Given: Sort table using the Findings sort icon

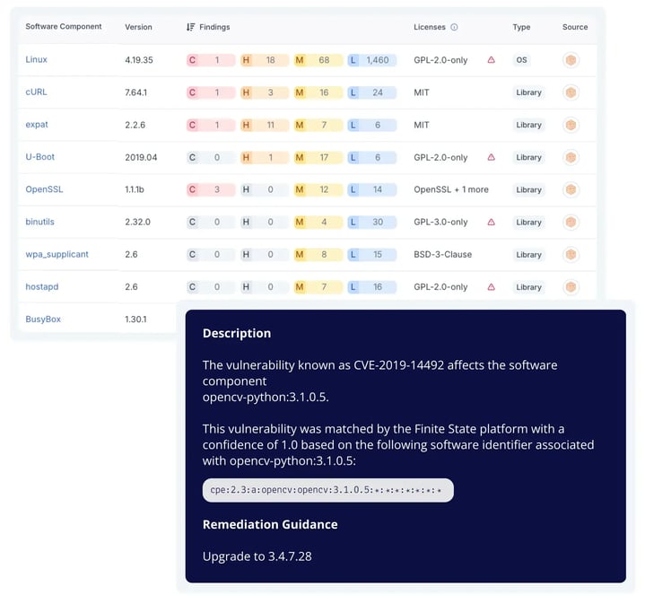Looking at the screenshot, I should [x=191, y=27].
